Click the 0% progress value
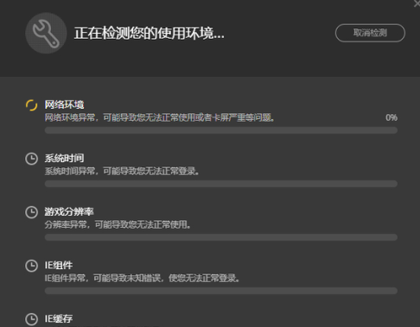This screenshot has height=327, width=420. [x=391, y=117]
